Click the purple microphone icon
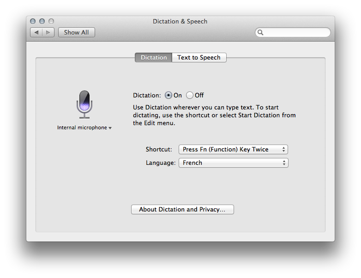This screenshot has width=361, height=278. pyautogui.click(x=84, y=103)
